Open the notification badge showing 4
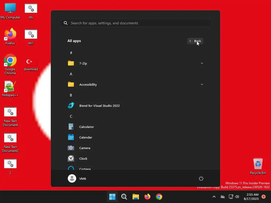The image size is (271, 203). tap(264, 196)
